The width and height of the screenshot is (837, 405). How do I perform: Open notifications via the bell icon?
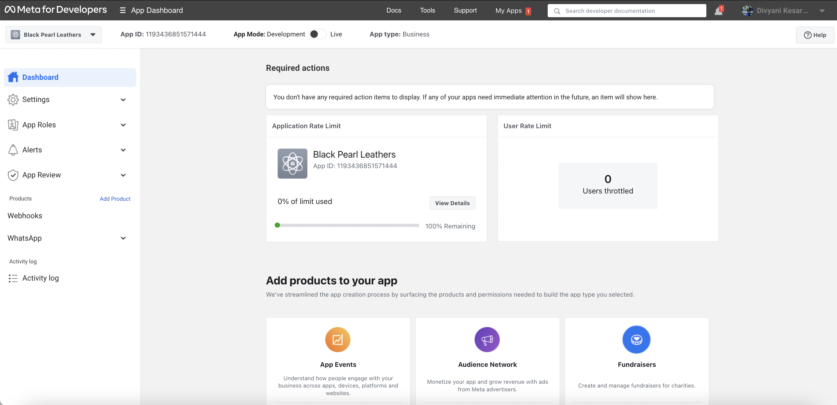pos(718,10)
